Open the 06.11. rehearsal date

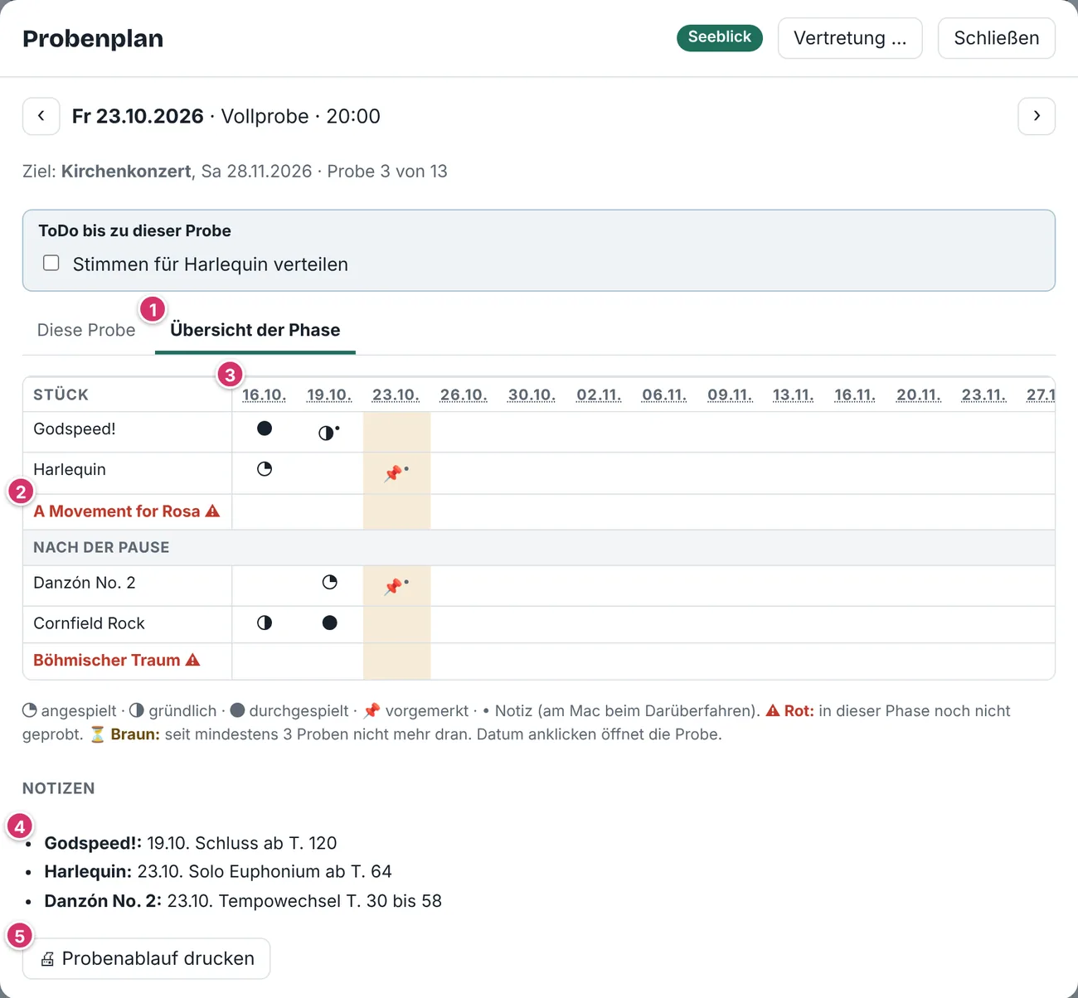coord(664,395)
